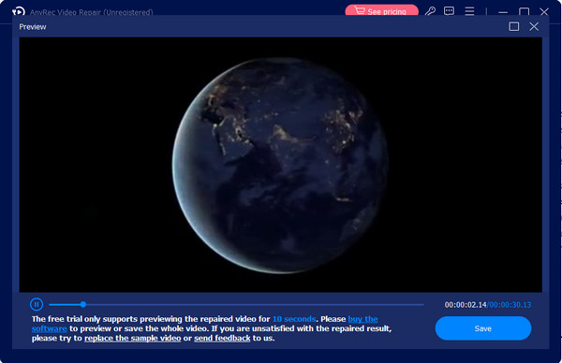Click the current time 00:00:02.14 readout
The height and width of the screenshot is (363, 562).
466,305
